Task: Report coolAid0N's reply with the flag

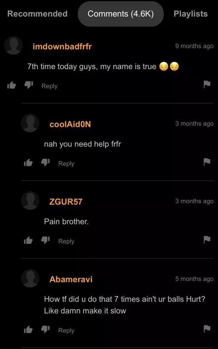Action: (207, 162)
